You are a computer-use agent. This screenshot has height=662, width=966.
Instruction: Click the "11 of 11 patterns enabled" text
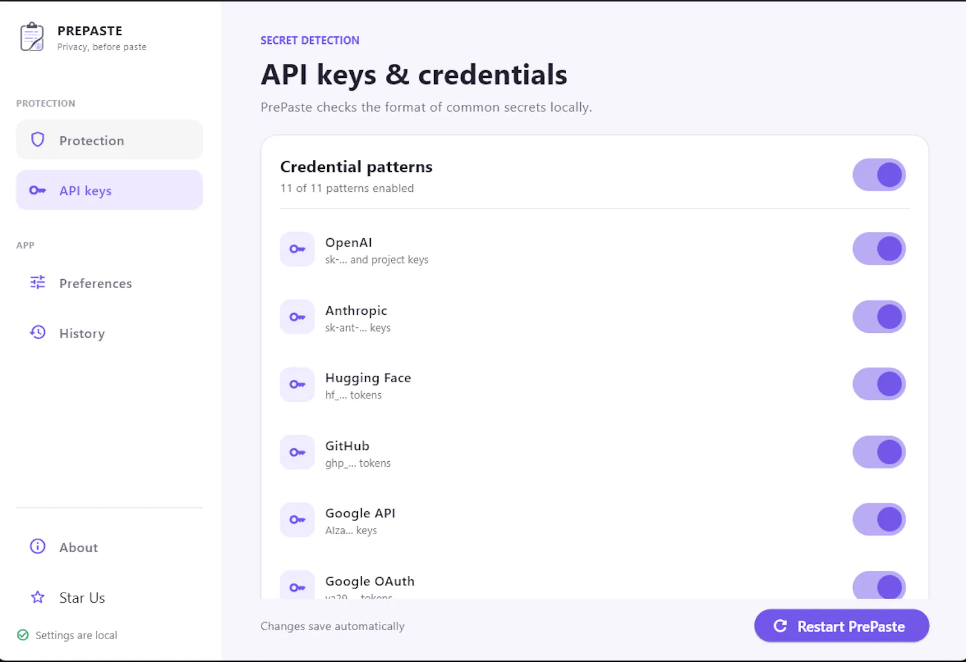347,188
